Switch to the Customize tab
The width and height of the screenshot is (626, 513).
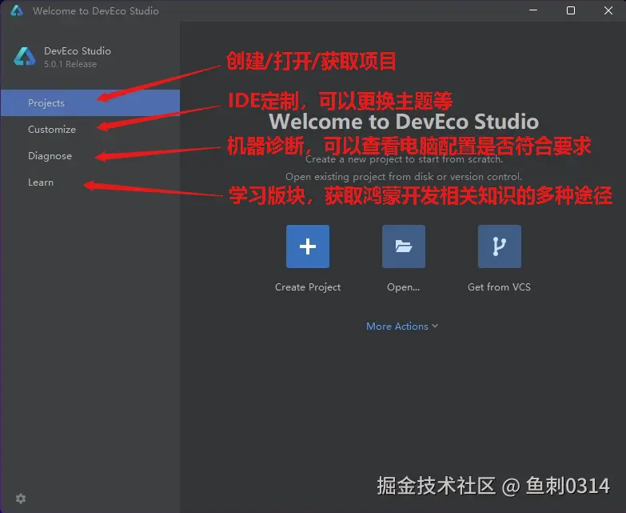coord(90,130)
